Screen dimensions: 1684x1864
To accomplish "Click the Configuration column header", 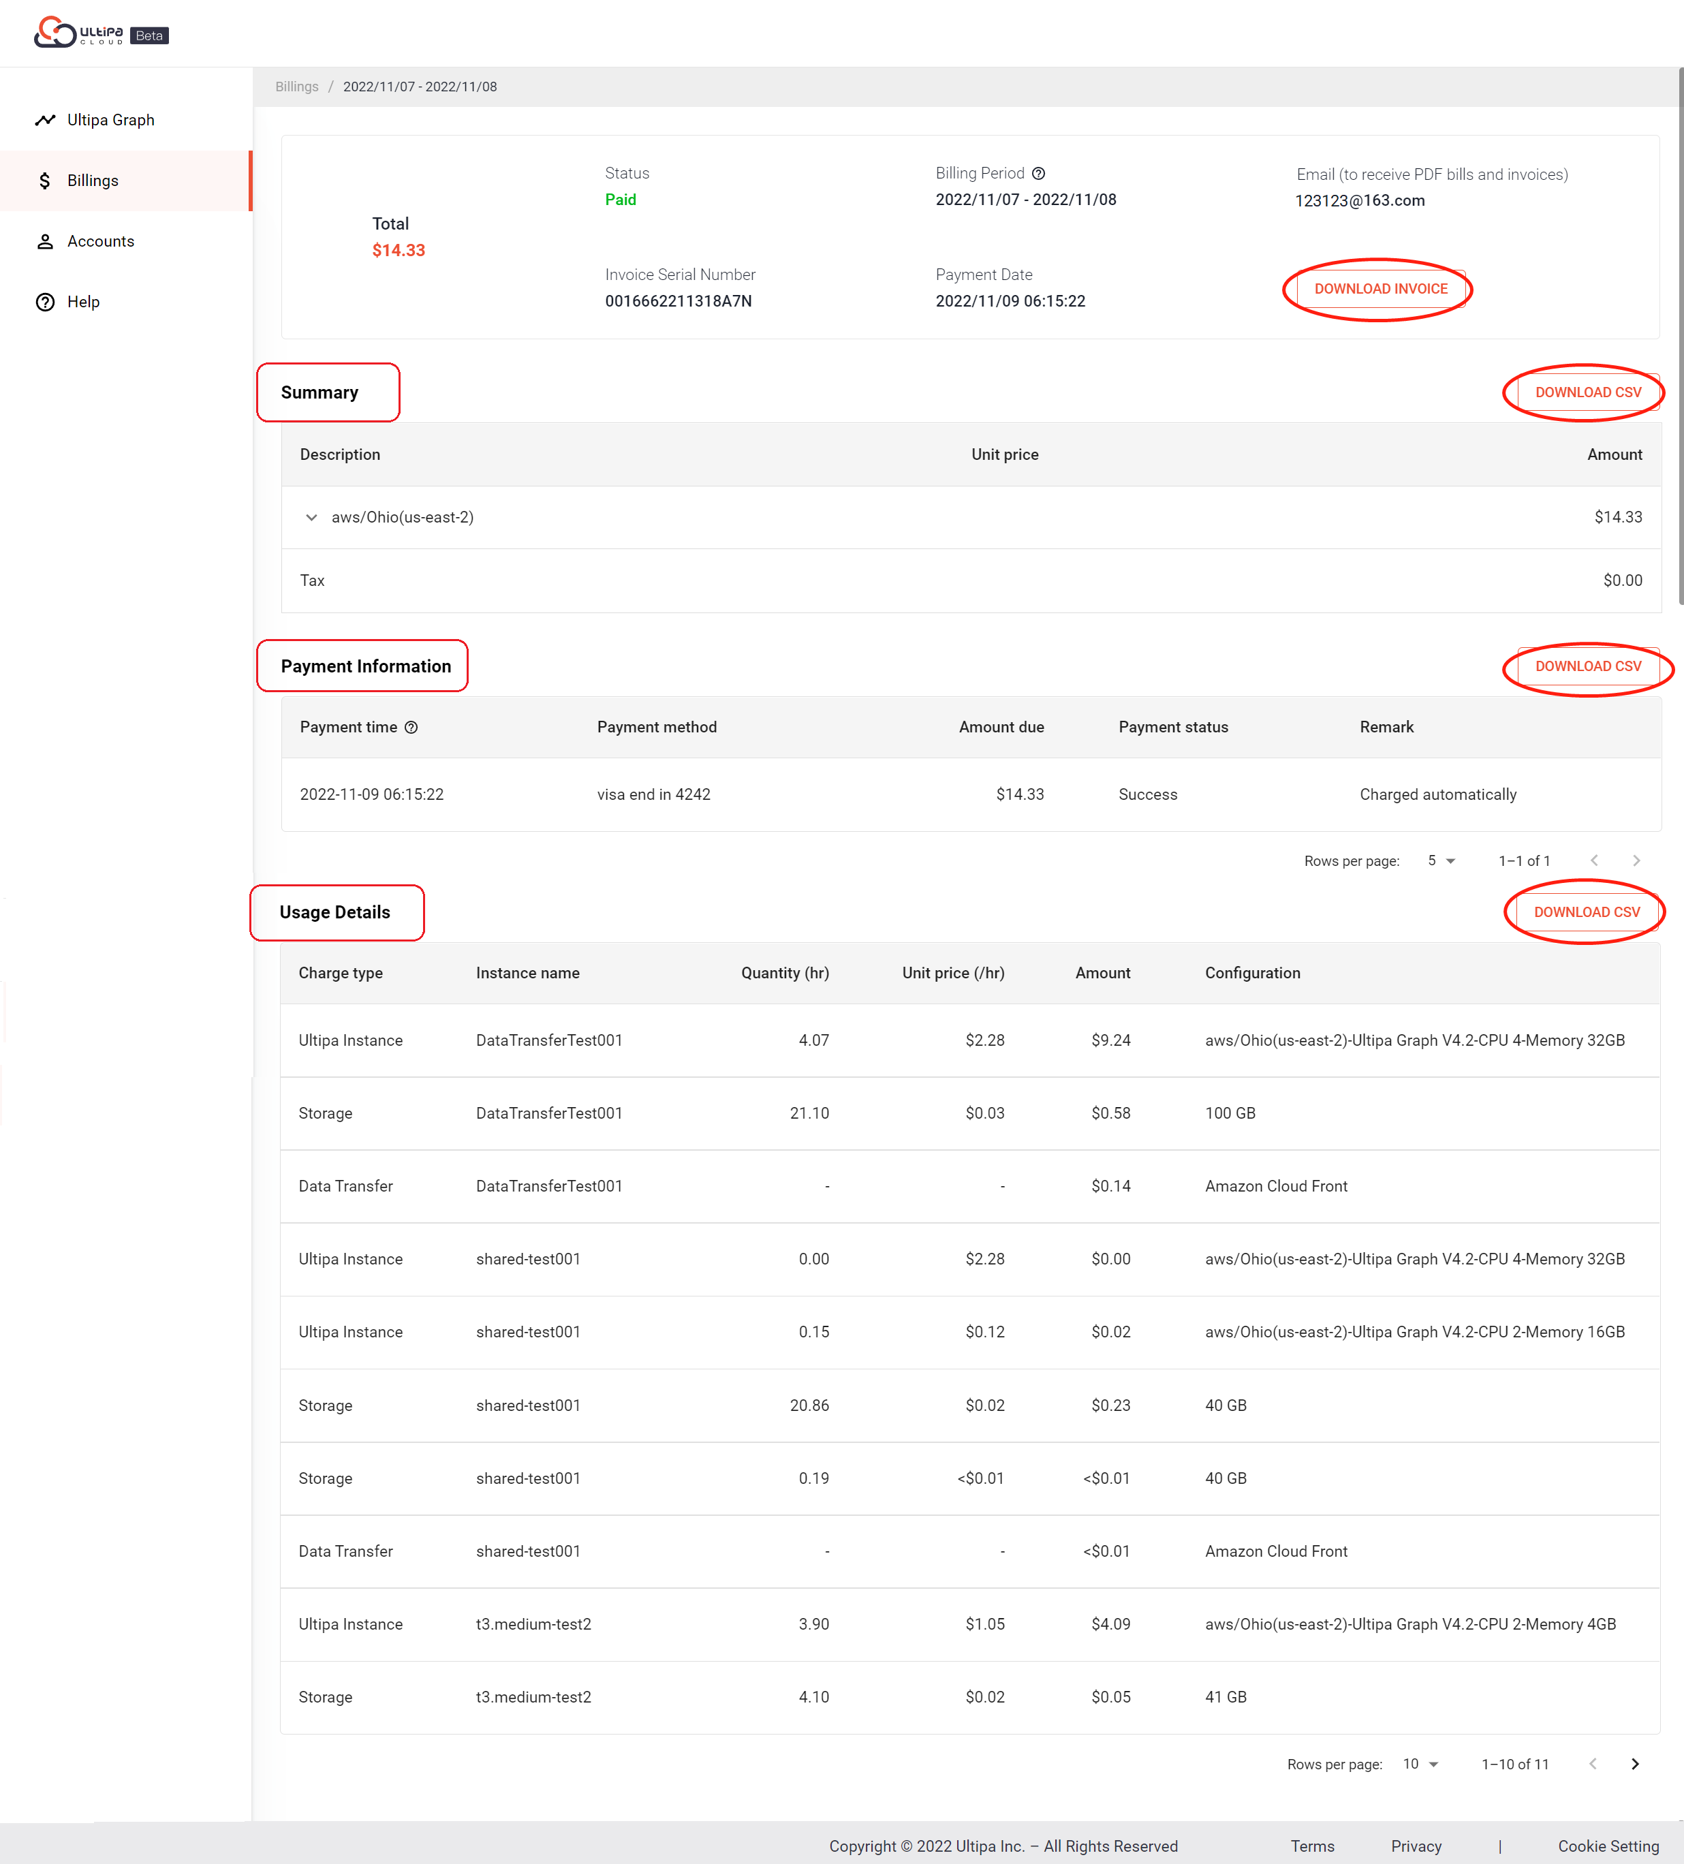I will [1252, 974].
